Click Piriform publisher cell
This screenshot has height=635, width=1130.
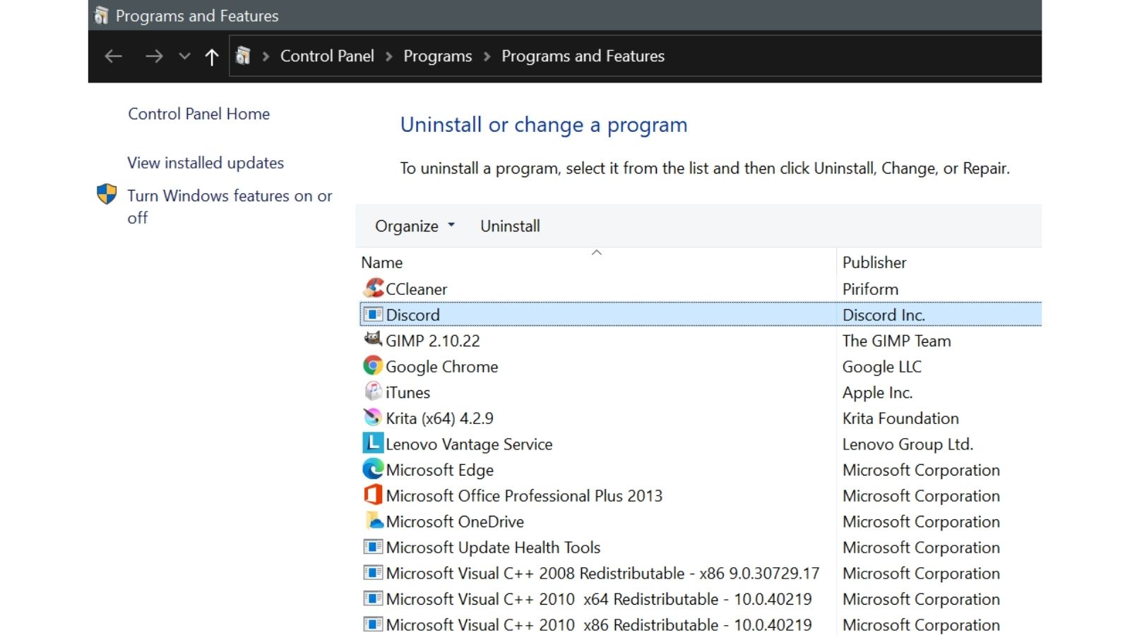(870, 289)
